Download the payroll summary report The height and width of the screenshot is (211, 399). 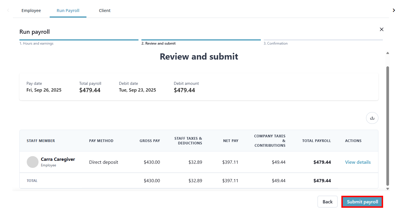[x=372, y=118]
